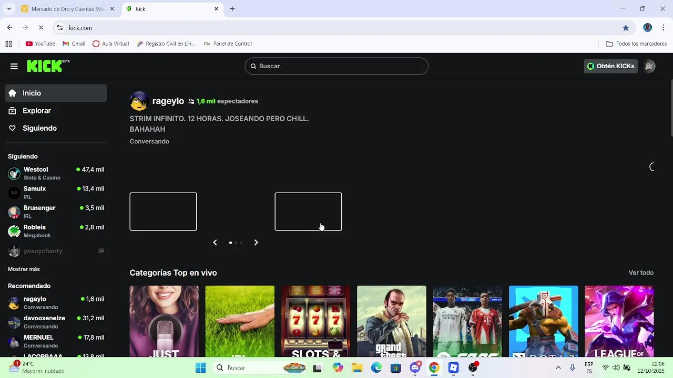Select the carousel thumbnail under the cursor
The image size is (673, 378).
point(308,212)
